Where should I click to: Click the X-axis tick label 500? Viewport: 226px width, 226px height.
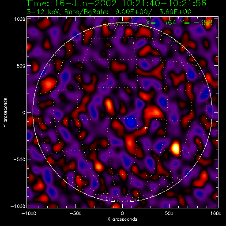(x=169, y=213)
